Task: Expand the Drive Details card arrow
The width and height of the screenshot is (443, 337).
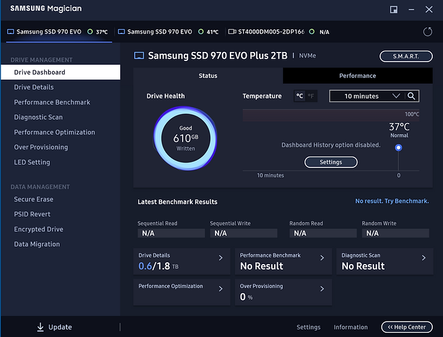Action: pyautogui.click(x=220, y=258)
